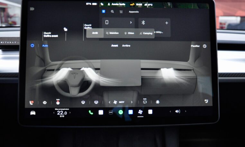Viewport: 245px width, 147px height.
Task: Toggle the passenger seat heater icon
Action: [x=206, y=101]
